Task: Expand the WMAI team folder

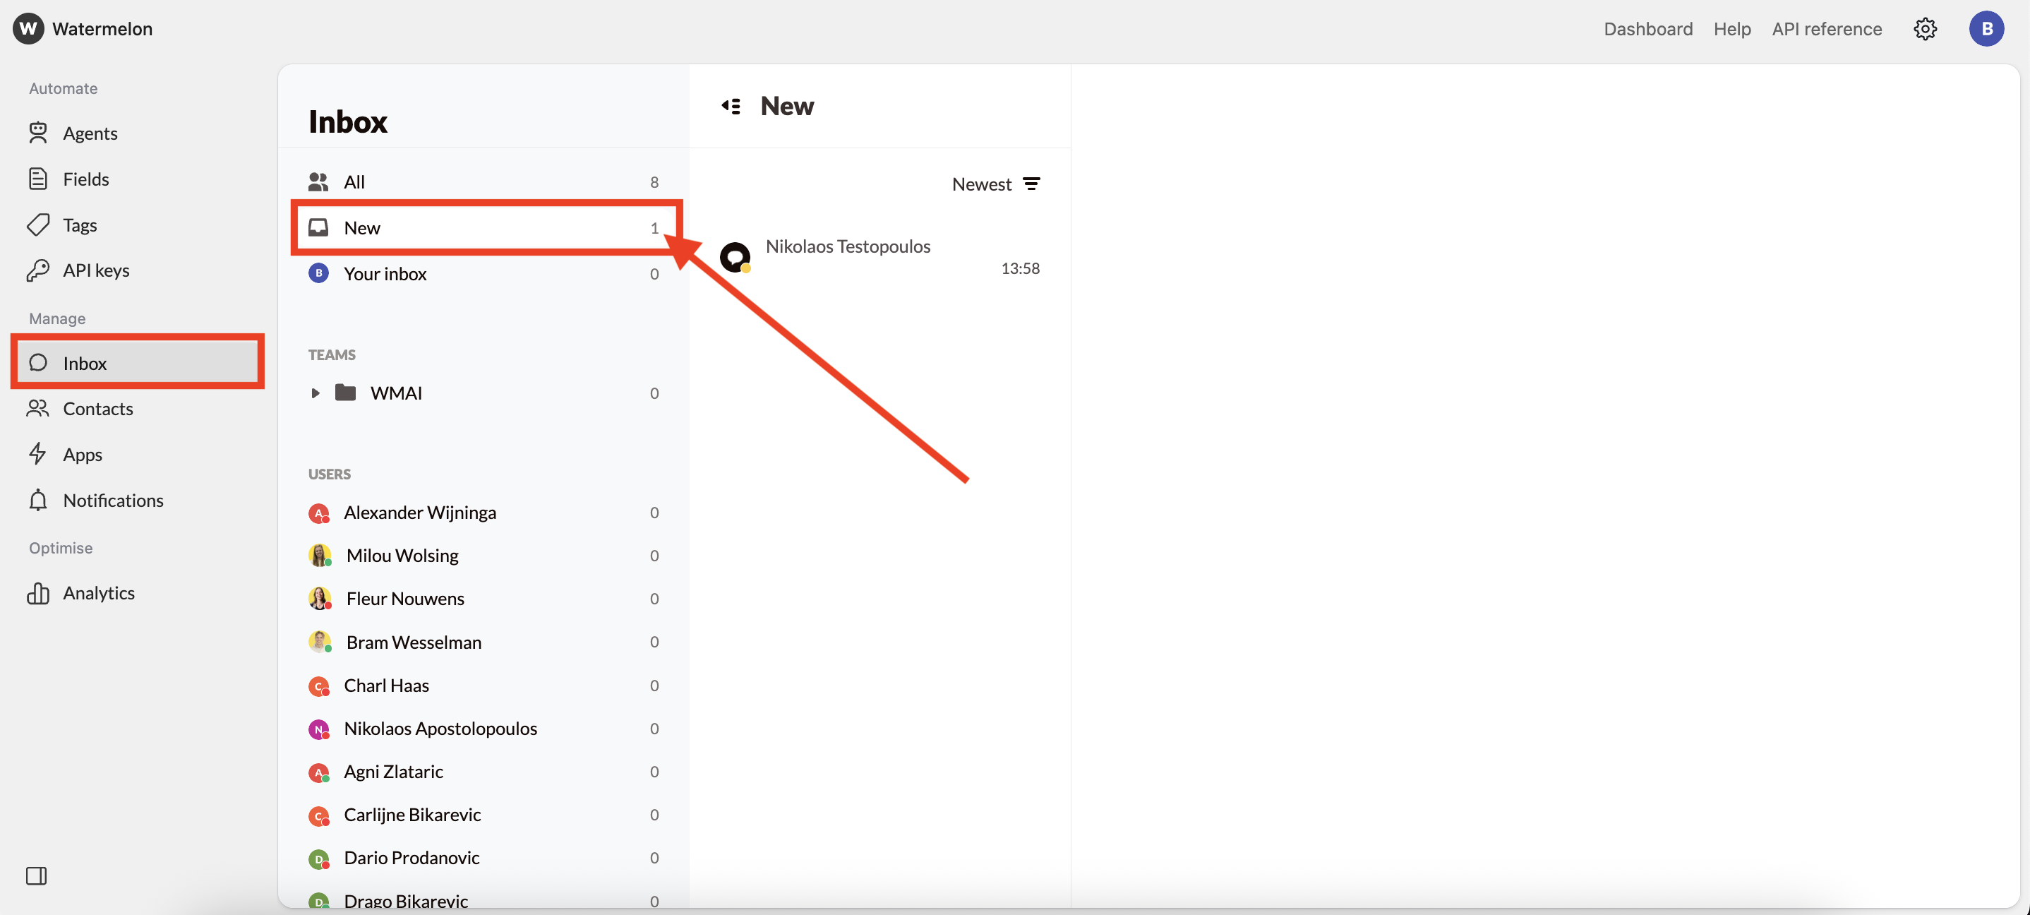Action: tap(316, 393)
